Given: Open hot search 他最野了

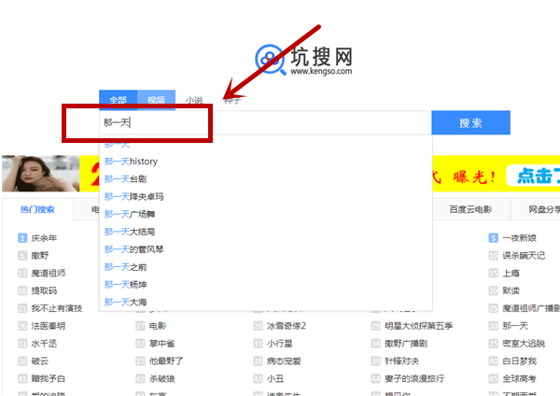Looking at the screenshot, I should [x=166, y=361].
